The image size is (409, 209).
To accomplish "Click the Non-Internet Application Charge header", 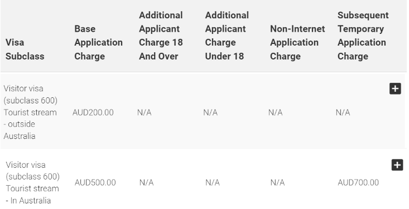I will (x=297, y=42).
